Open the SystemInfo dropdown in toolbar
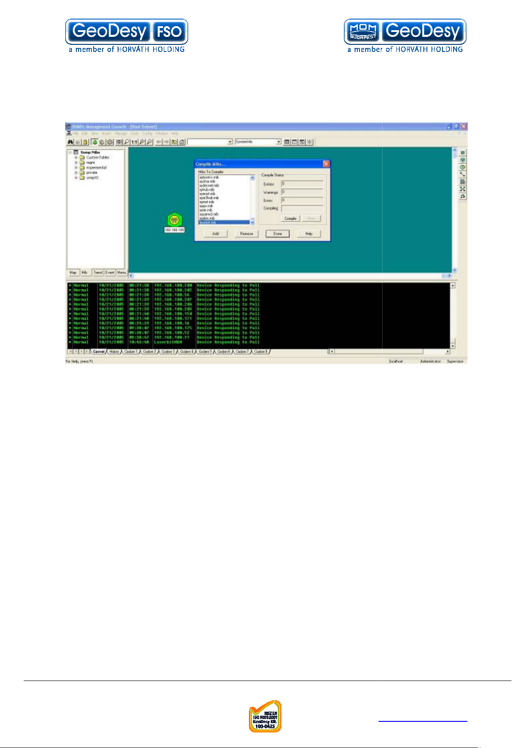This screenshot has width=529, height=748. (x=279, y=142)
